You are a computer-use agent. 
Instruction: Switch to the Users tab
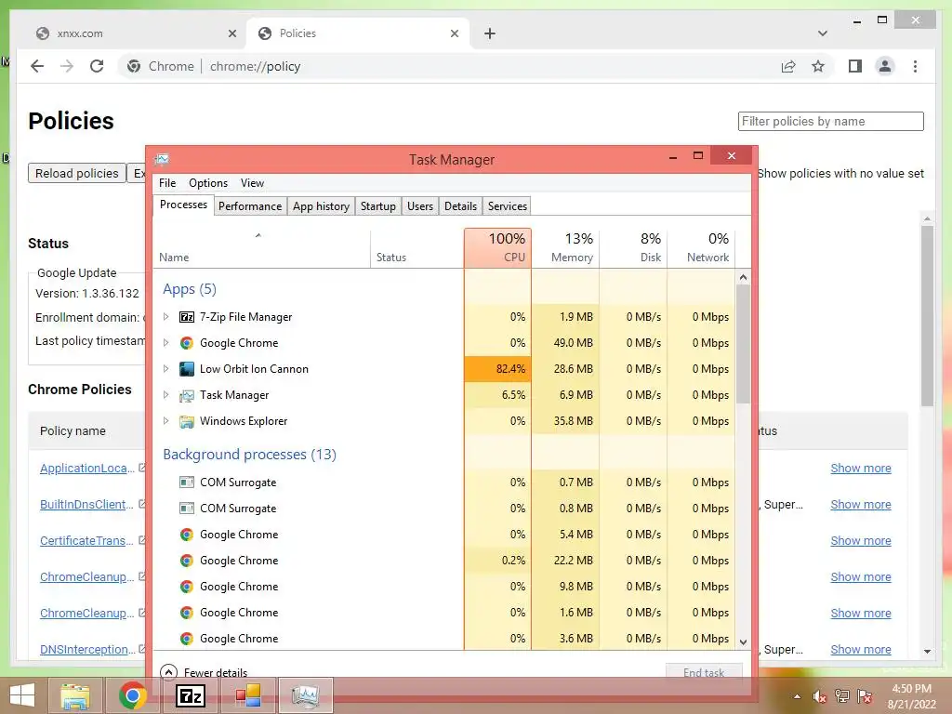[x=420, y=205]
